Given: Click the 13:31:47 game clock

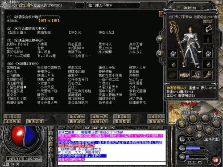Looking at the screenshot, I should [194, 163].
